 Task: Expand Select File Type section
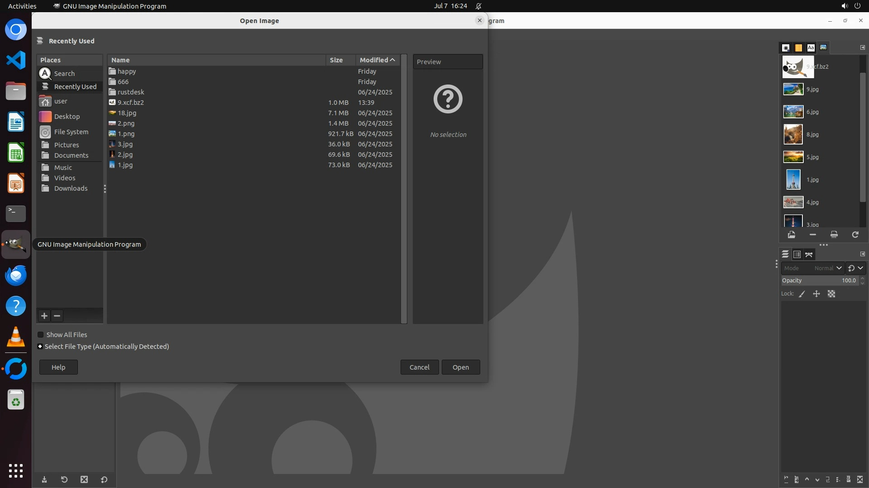(x=40, y=347)
